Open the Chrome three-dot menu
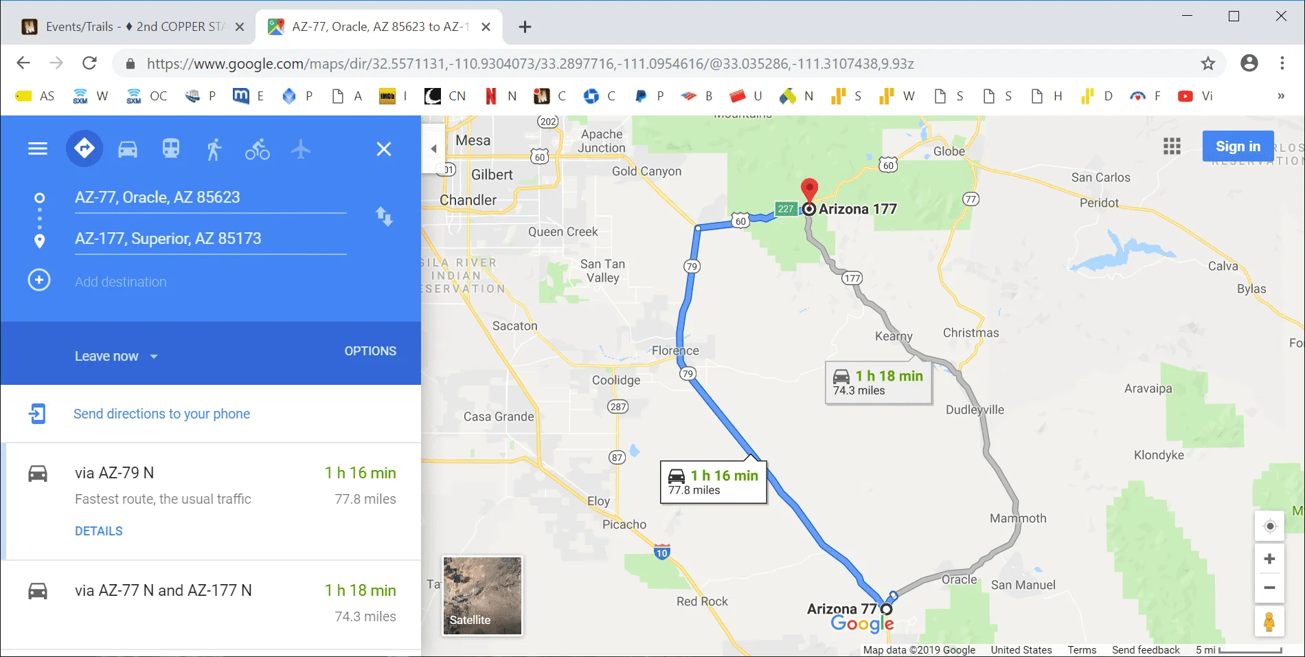Screen dimensions: 1305x657 click(x=1282, y=63)
